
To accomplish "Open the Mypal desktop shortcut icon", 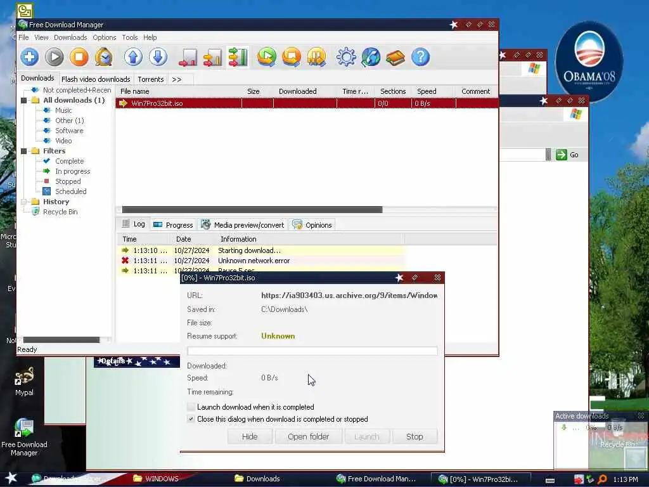I will click(x=24, y=376).
